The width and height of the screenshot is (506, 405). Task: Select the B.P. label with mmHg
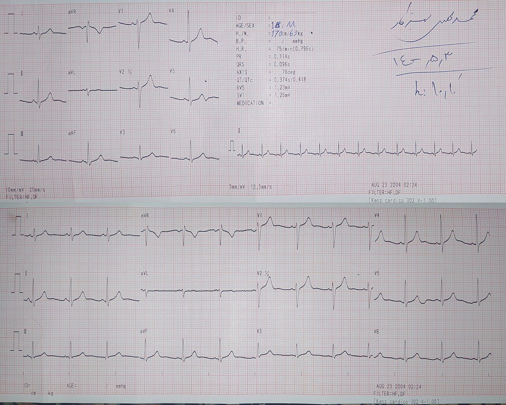tap(269, 41)
